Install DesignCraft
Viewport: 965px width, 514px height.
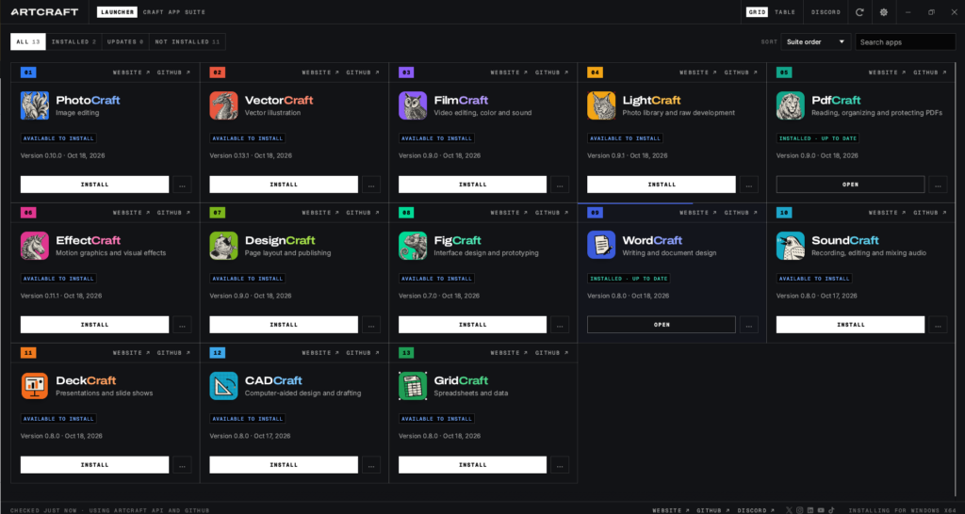click(284, 325)
